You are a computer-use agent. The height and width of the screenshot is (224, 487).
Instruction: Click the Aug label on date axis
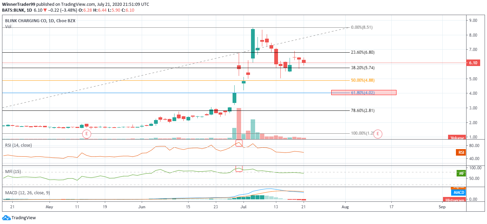[345, 207]
